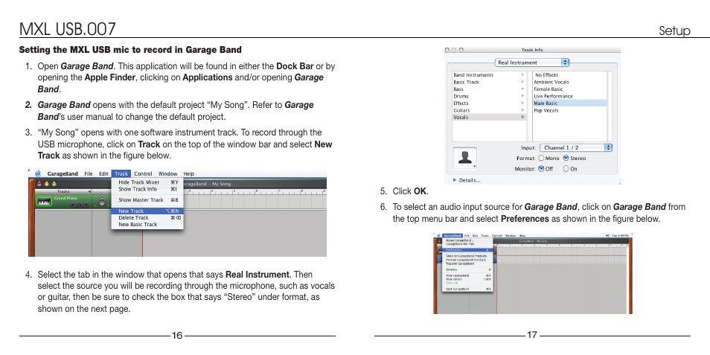
Task: Click the Apple logo in the GarageBand menu bar
Action: [x=37, y=173]
